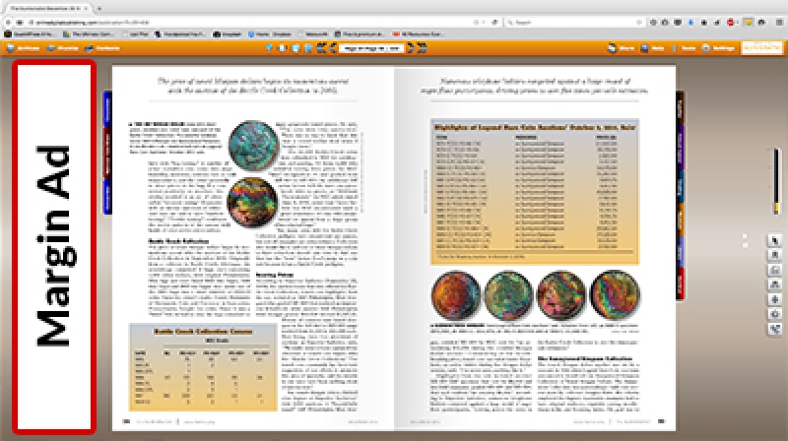Open the Archives menu in orange toolbar
Viewport: 788px width, 441px height.
(23, 48)
